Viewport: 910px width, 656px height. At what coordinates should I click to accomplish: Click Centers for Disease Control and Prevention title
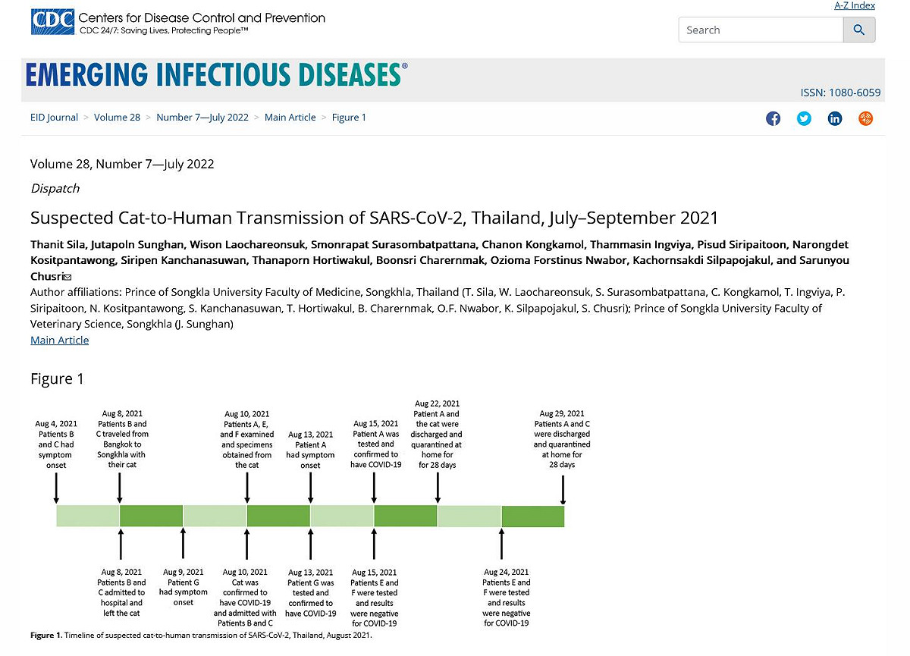[x=202, y=17]
